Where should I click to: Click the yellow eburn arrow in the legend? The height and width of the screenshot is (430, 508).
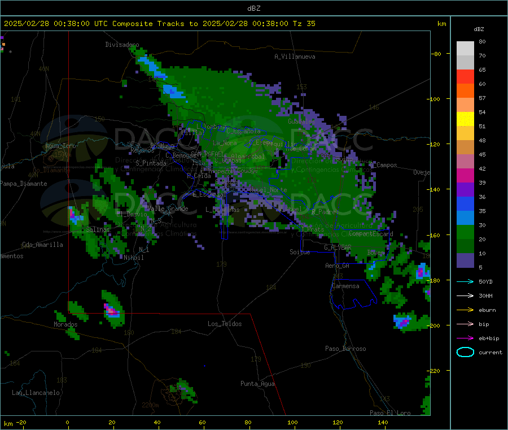point(465,310)
